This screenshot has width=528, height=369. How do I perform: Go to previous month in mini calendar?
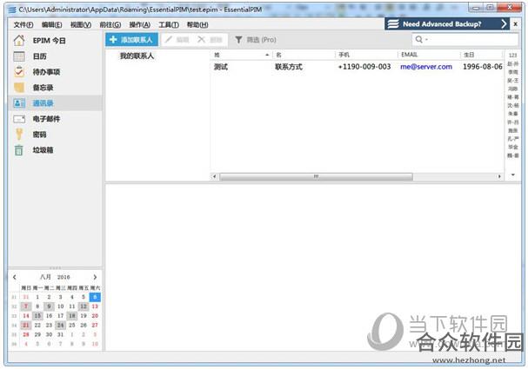(x=15, y=277)
